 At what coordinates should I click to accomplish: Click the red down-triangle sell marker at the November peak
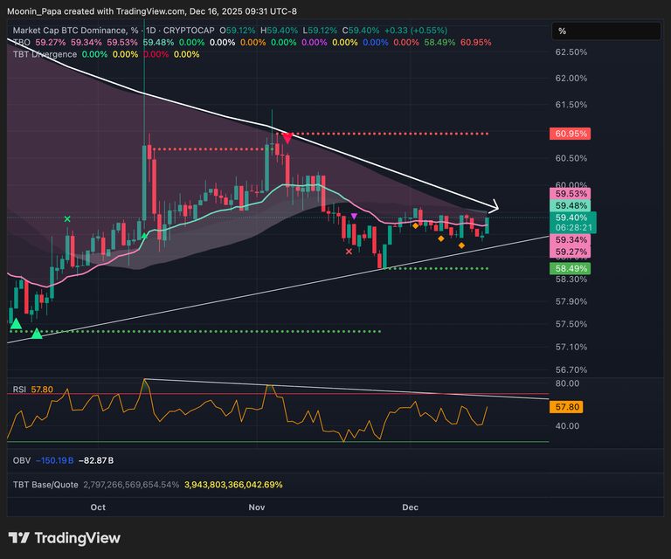tap(286, 137)
